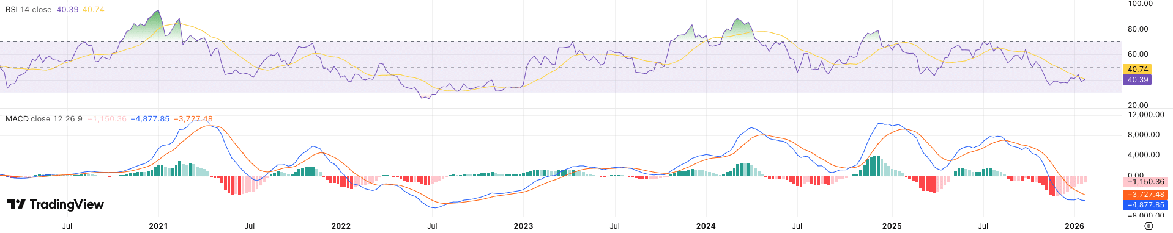
Task: Click the 2023 label on time axis
Action: pos(523,226)
